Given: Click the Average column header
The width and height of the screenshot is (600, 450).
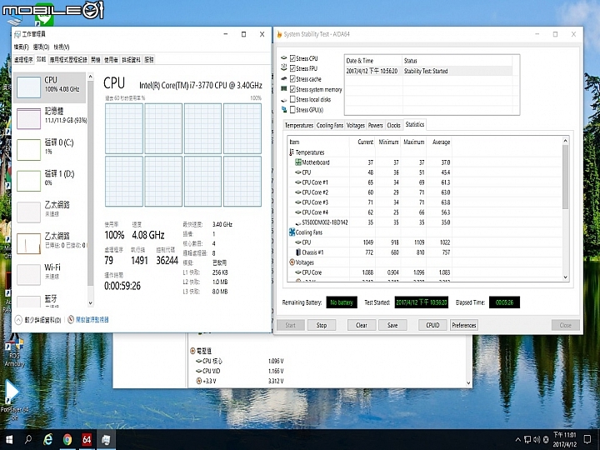Looking at the screenshot, I should tap(440, 142).
